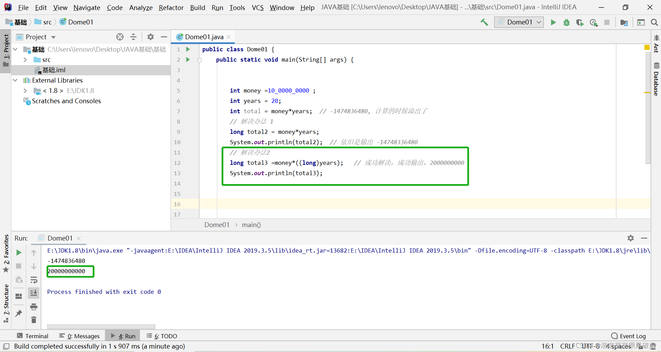Pin the Run tab with pin icon
Image resolution: width=661 pixels, height=352 pixels.
pyautogui.click(x=19, y=313)
